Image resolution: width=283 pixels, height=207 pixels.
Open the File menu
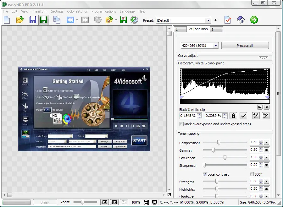[x=5, y=11]
